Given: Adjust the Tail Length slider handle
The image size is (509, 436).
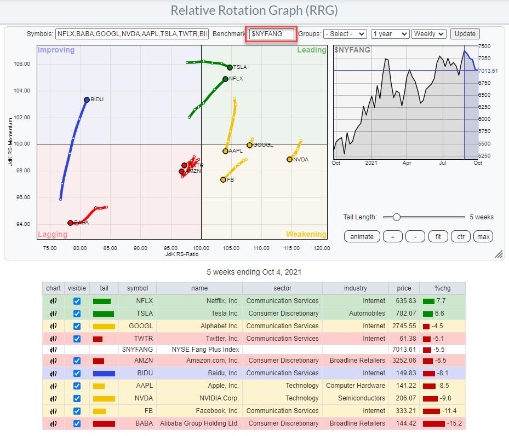Looking at the screenshot, I should pyautogui.click(x=396, y=217).
